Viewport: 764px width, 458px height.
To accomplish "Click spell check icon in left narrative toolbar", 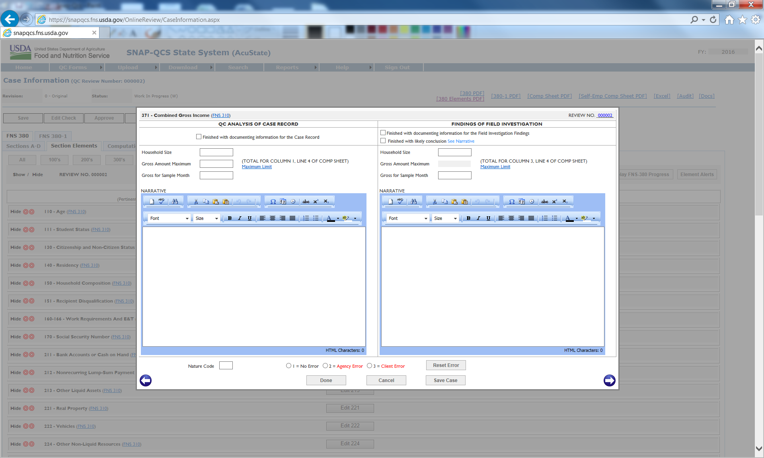I will pyautogui.click(x=161, y=202).
